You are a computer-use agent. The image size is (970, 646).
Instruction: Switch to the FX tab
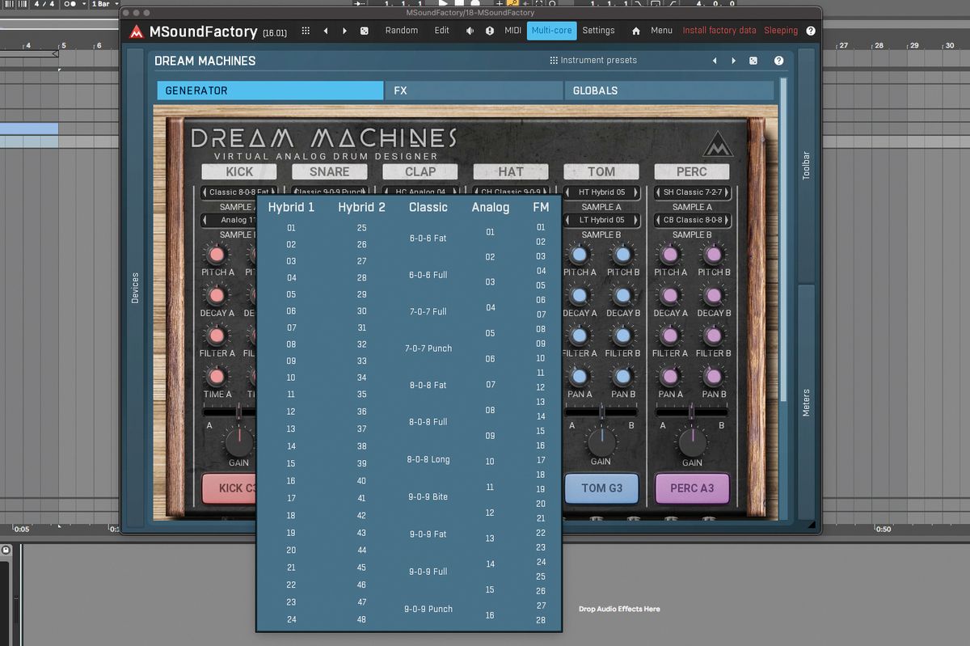click(x=474, y=90)
